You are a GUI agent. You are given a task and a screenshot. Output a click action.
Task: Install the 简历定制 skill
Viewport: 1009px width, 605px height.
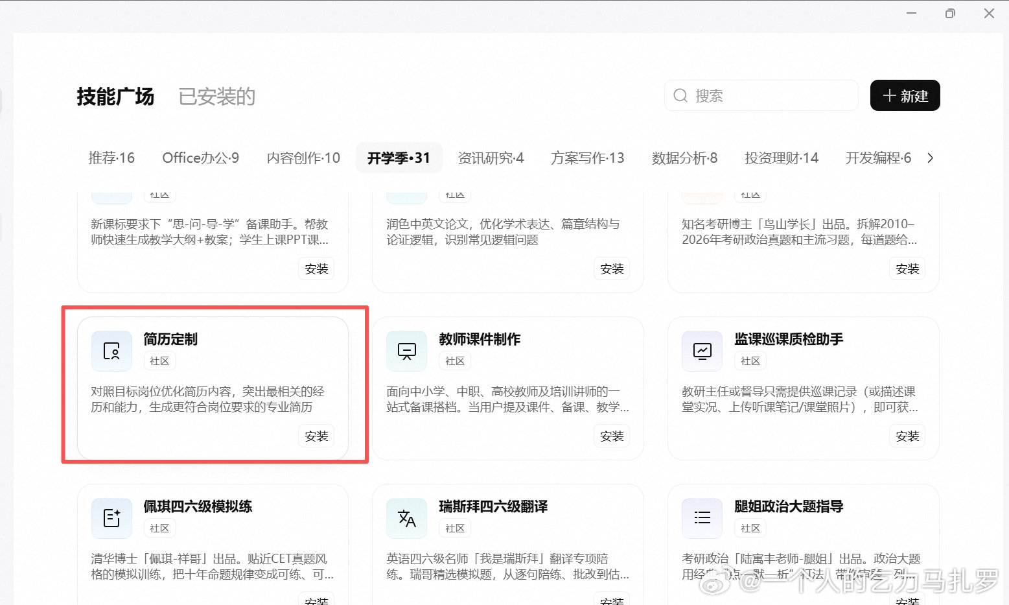[317, 436]
